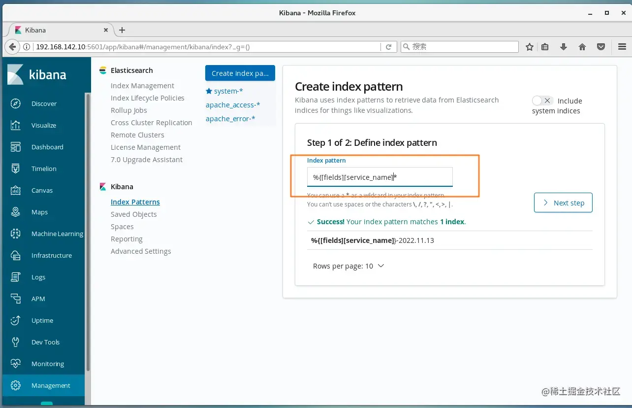Open Monitoring via heartbeat icon
The height and width of the screenshot is (408, 632).
16,364
